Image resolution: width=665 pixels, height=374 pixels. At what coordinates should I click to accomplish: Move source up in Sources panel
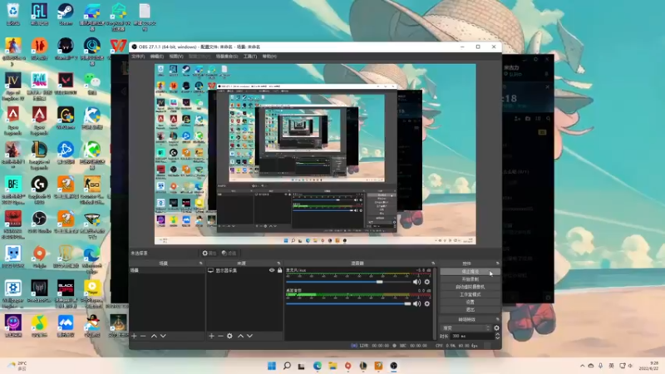[240, 336]
